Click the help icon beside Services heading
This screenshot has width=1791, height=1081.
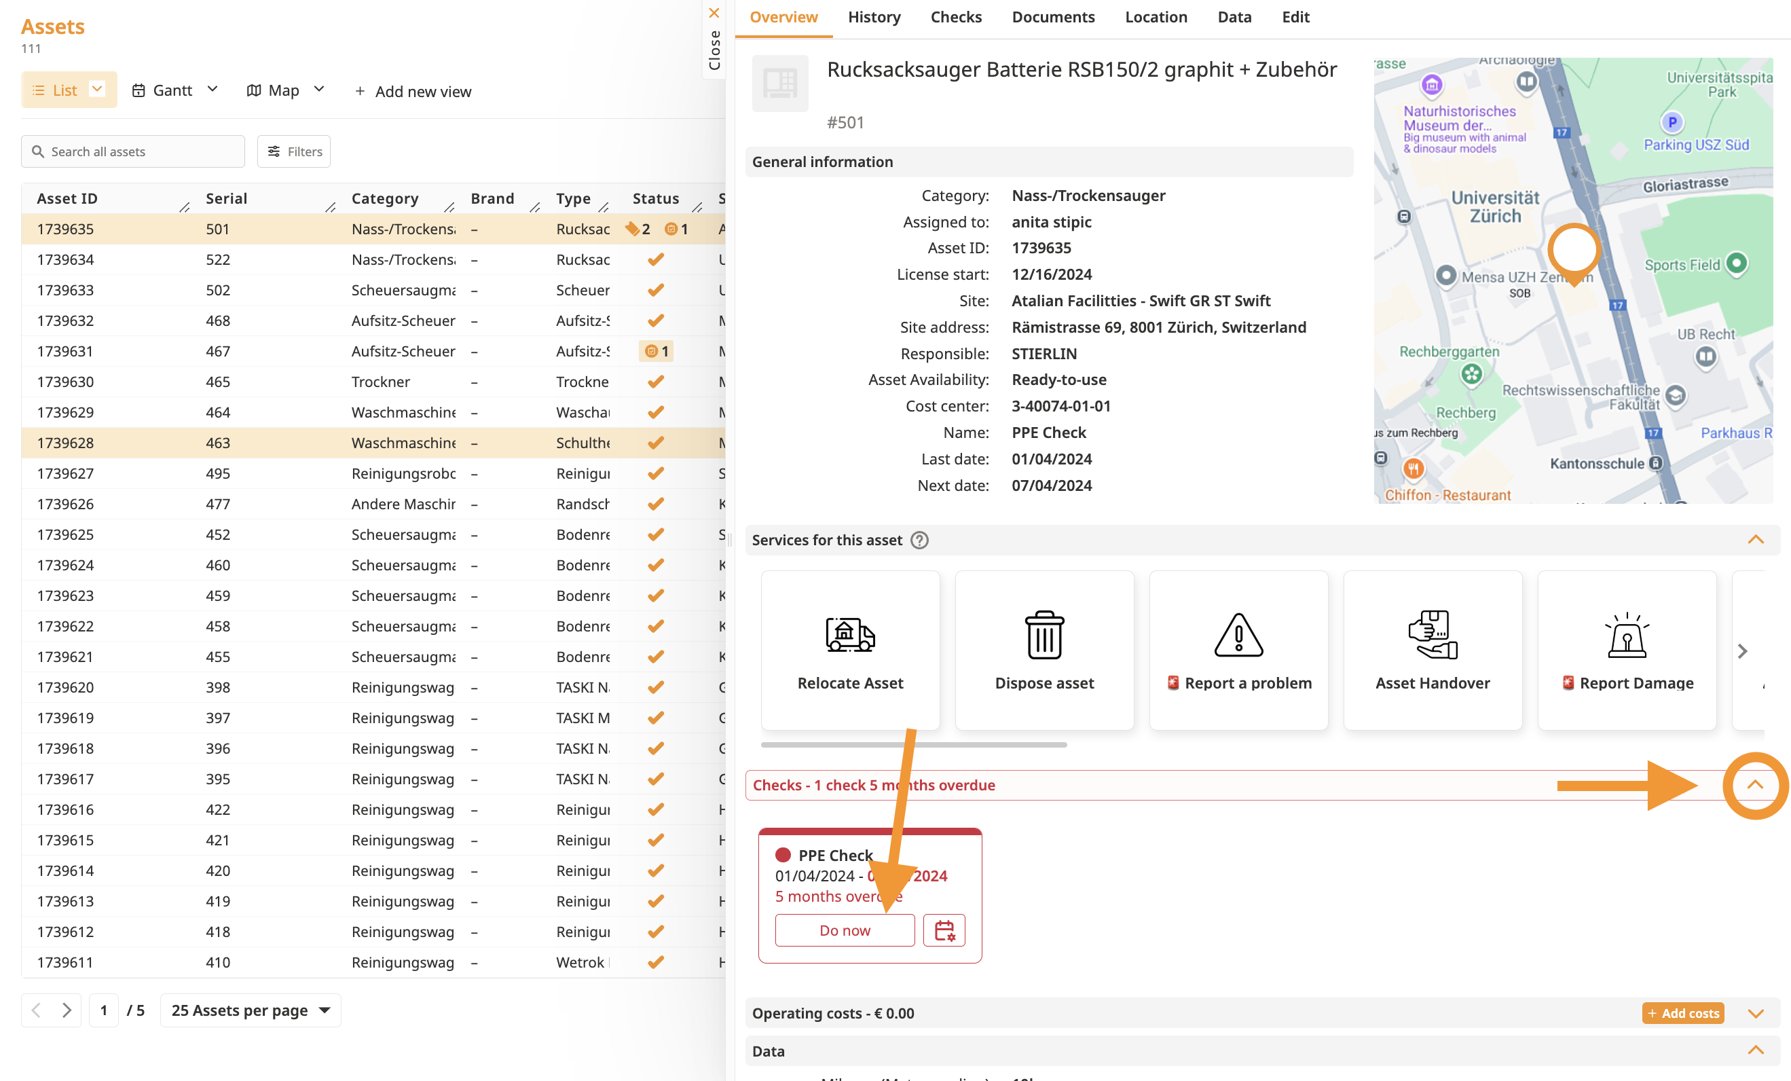tap(919, 540)
